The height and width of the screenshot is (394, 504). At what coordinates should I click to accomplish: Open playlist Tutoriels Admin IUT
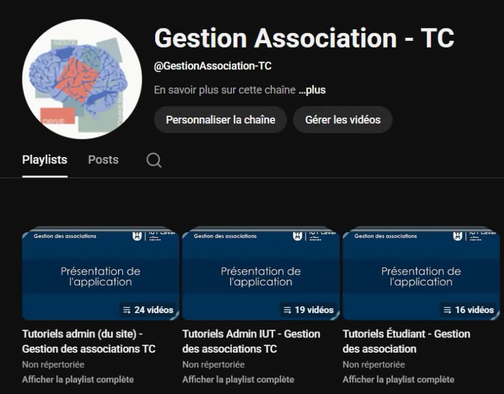point(251,340)
